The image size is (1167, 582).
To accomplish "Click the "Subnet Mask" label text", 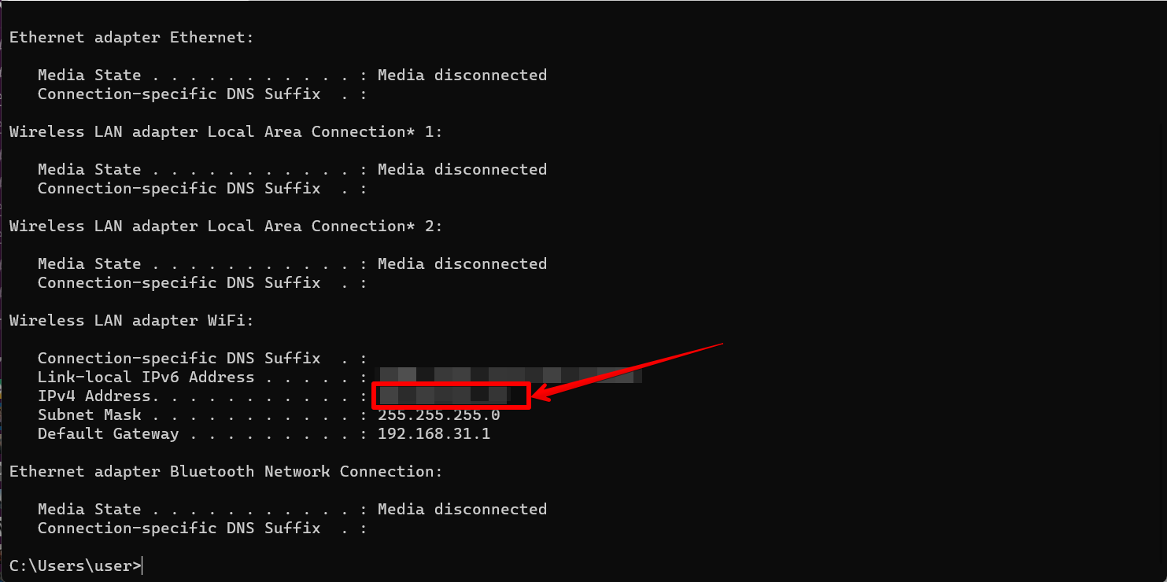I will click(89, 414).
